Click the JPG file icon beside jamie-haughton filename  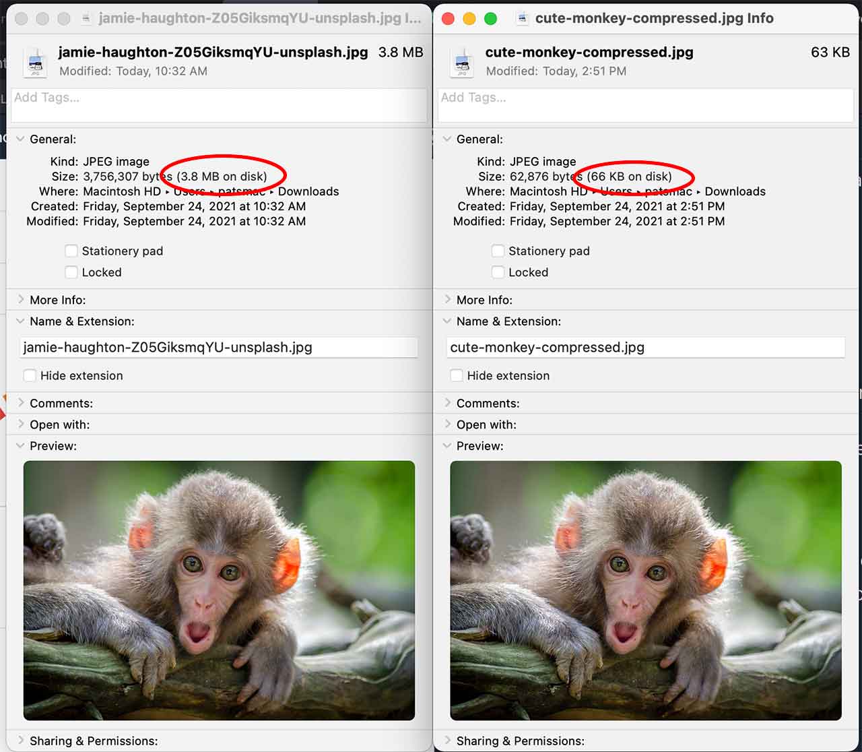36,62
